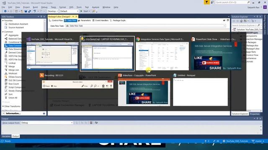Pin the SSIS Toolbox panel

(41, 17)
